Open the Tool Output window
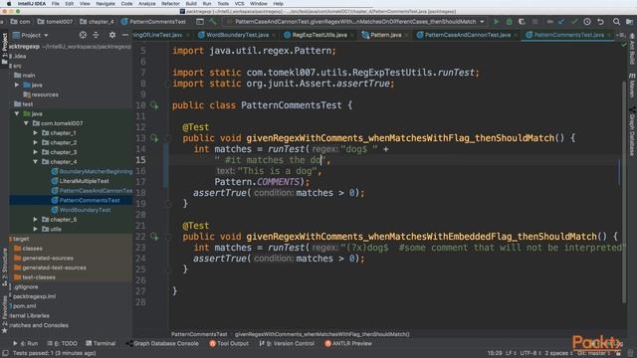 pos(229,343)
